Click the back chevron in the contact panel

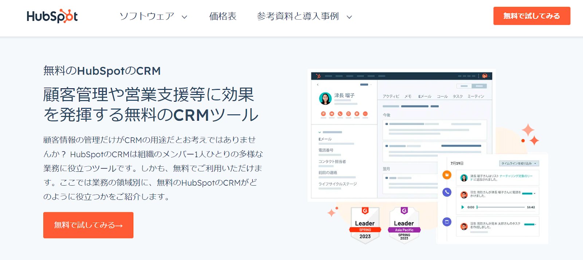318,85
